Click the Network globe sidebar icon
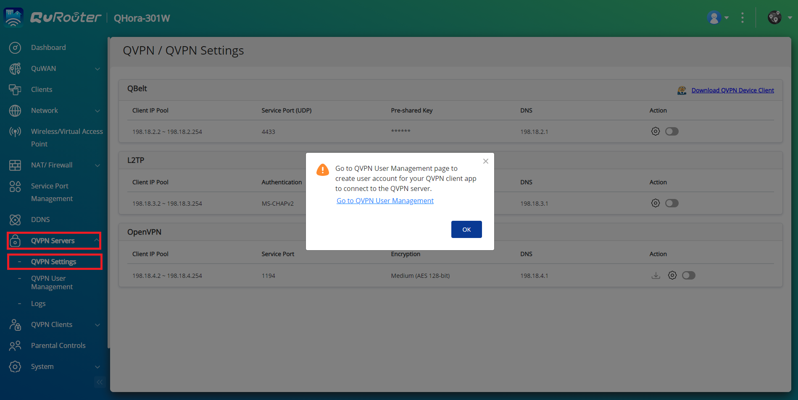The width and height of the screenshot is (798, 400). tap(15, 111)
